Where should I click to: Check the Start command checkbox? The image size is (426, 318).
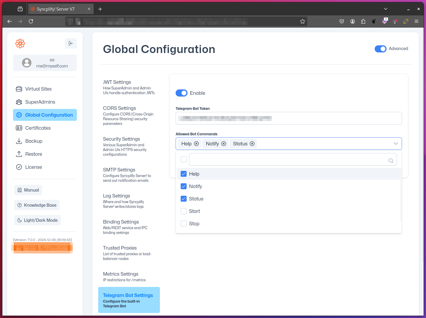click(x=184, y=211)
